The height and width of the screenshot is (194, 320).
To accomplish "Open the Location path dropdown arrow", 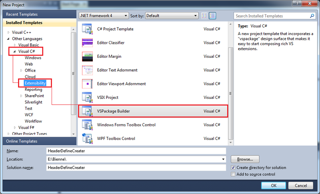I will pos(223,159).
